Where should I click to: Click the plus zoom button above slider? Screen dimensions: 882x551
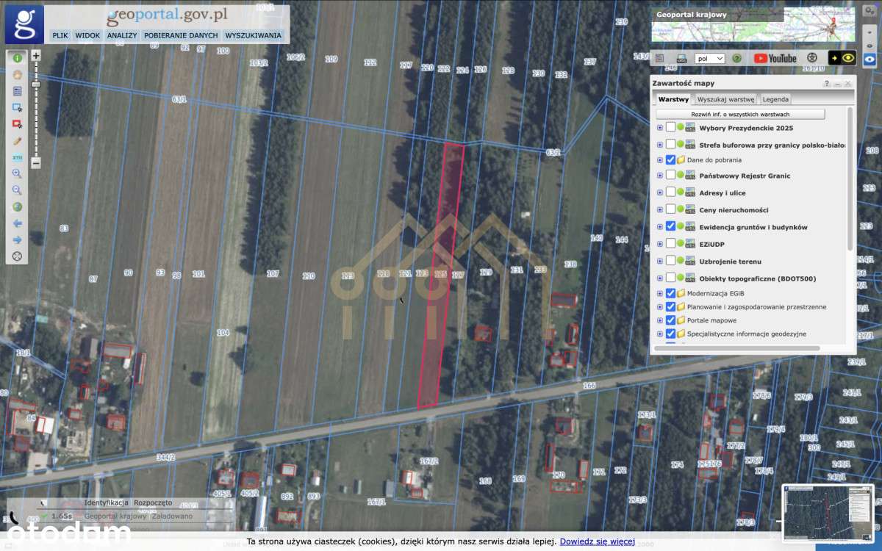pyautogui.click(x=36, y=56)
